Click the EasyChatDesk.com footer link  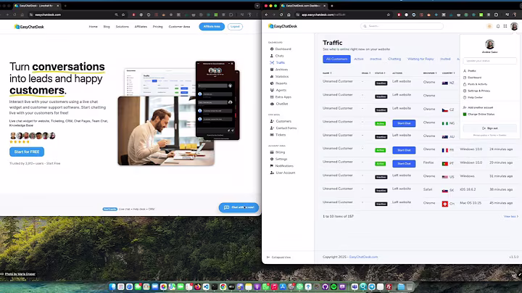(x=363, y=257)
